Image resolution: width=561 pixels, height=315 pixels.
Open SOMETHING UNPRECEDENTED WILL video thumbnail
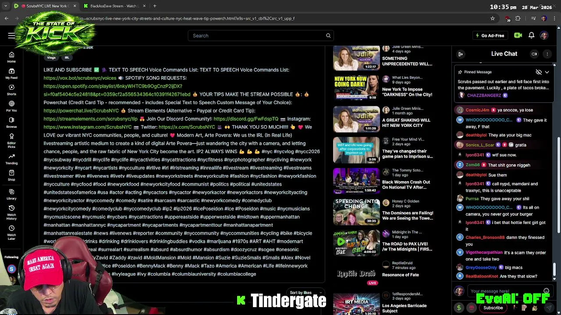356,58
